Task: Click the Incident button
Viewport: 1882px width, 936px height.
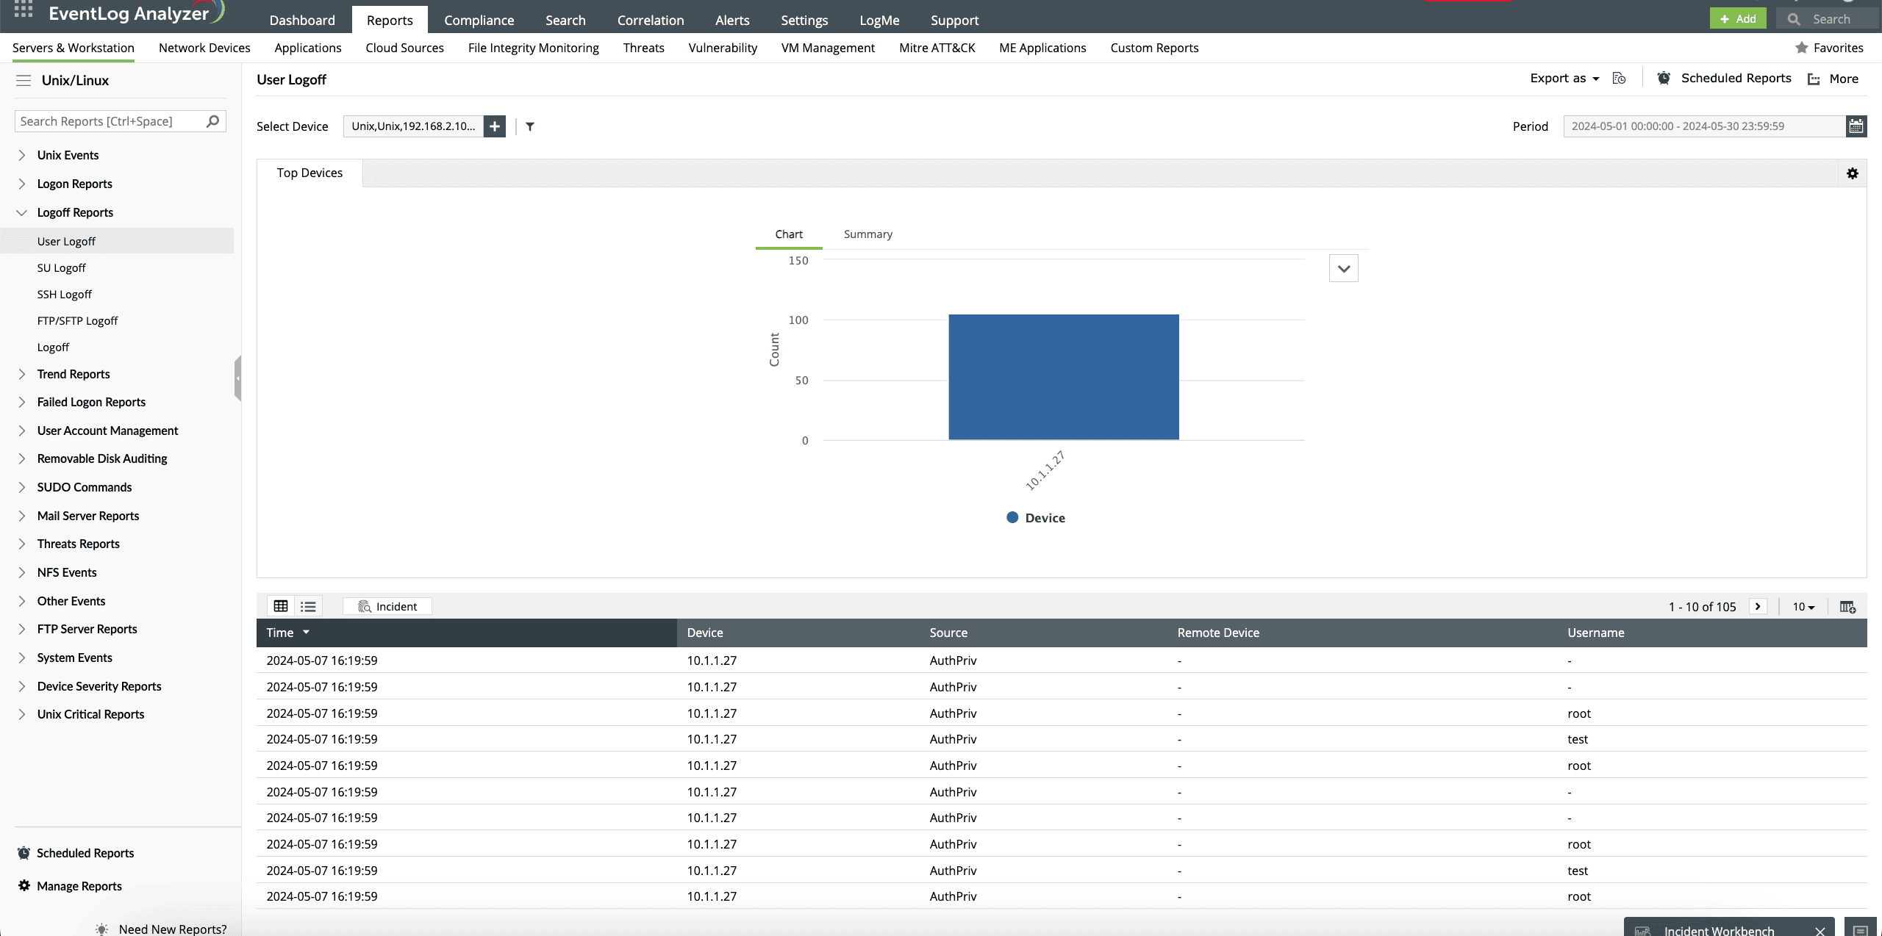Action: click(x=387, y=606)
